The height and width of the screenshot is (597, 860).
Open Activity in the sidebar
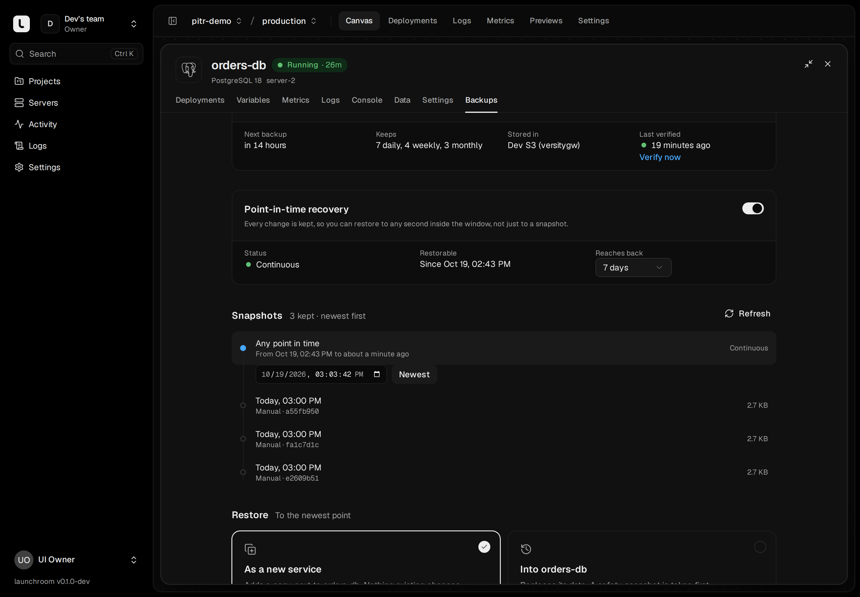tap(76, 124)
